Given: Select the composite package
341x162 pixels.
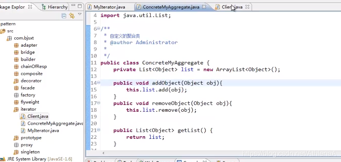Looking at the screenshot, I should point(32,73).
